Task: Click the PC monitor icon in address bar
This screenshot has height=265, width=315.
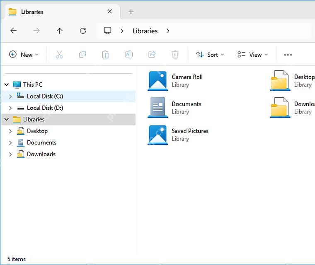Action: (x=107, y=31)
